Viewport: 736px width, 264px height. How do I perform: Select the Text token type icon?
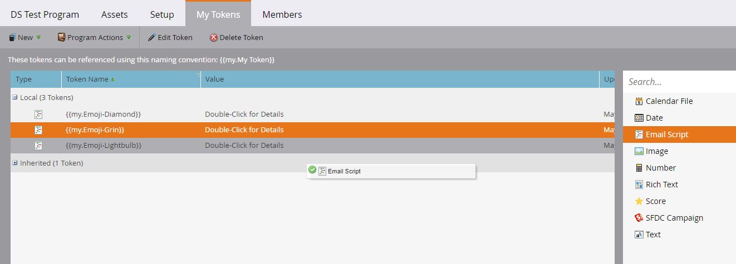tap(639, 235)
